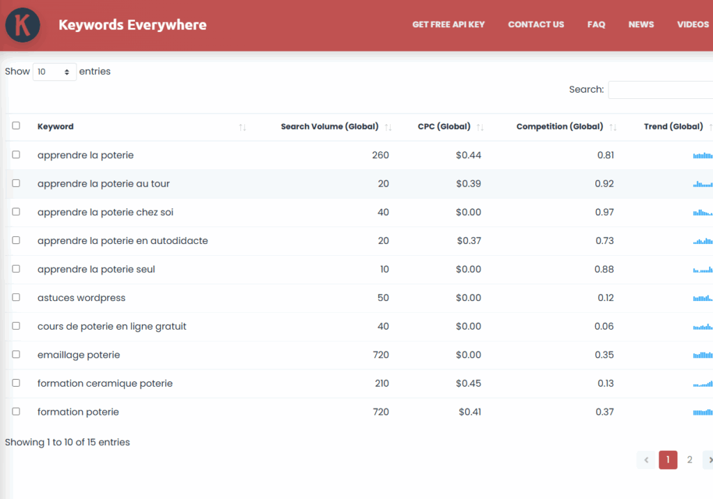
Task: Sort by CPC (Global) arrows
Action: [480, 128]
